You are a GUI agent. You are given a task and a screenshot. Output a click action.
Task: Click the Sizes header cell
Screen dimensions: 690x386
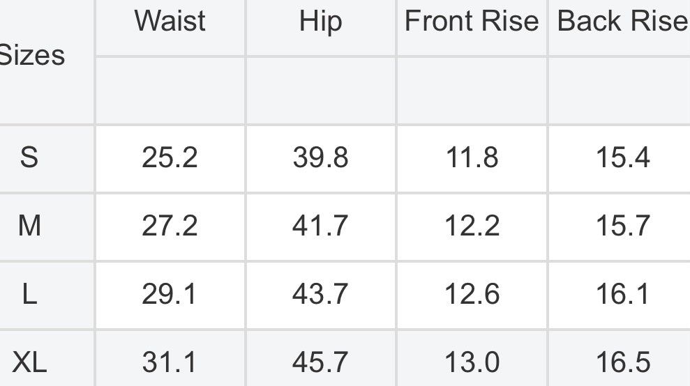pyautogui.click(x=31, y=56)
